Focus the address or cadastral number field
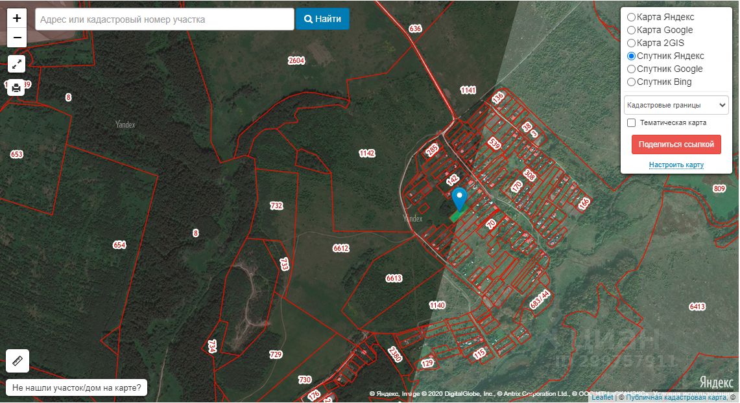The image size is (740, 403). (165, 19)
